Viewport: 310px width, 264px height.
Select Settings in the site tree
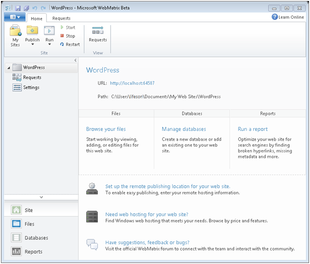pyautogui.click(x=31, y=87)
